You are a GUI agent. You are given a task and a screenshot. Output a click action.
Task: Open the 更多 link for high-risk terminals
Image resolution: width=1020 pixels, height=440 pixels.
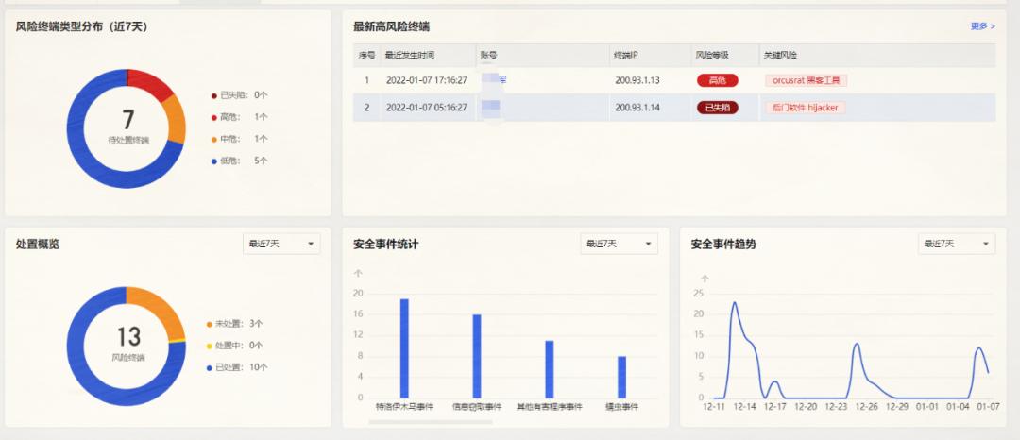[x=982, y=26]
